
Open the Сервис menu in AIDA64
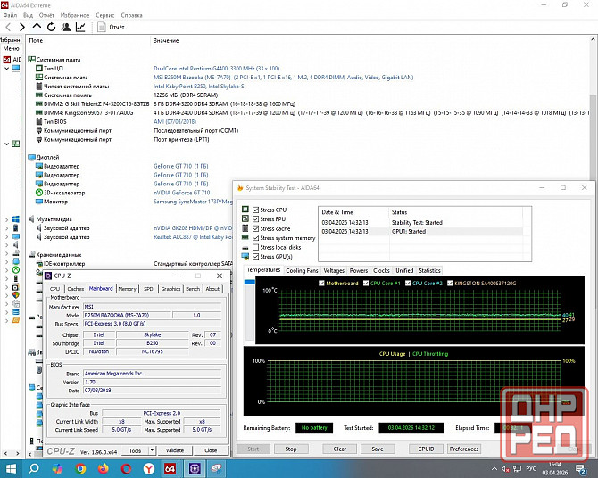(104, 15)
